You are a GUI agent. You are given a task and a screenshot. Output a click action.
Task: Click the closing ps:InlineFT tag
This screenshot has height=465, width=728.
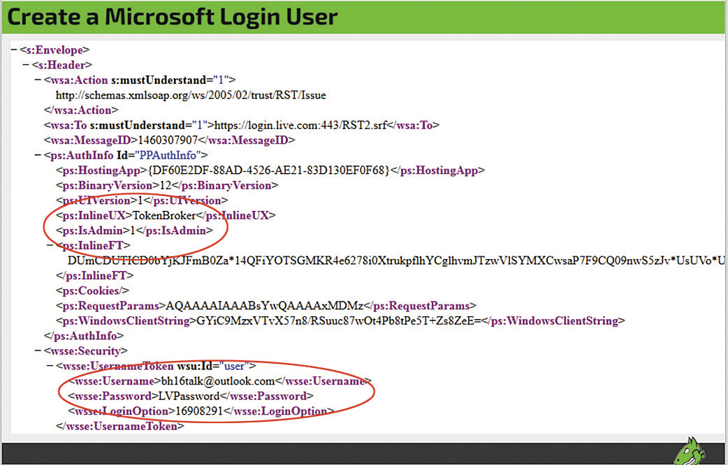95,276
